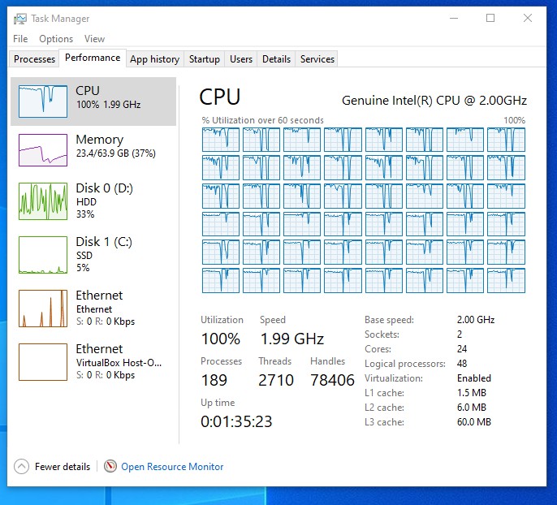Click the 2710 threads value
Viewport: 557px width, 505px height.
point(276,380)
